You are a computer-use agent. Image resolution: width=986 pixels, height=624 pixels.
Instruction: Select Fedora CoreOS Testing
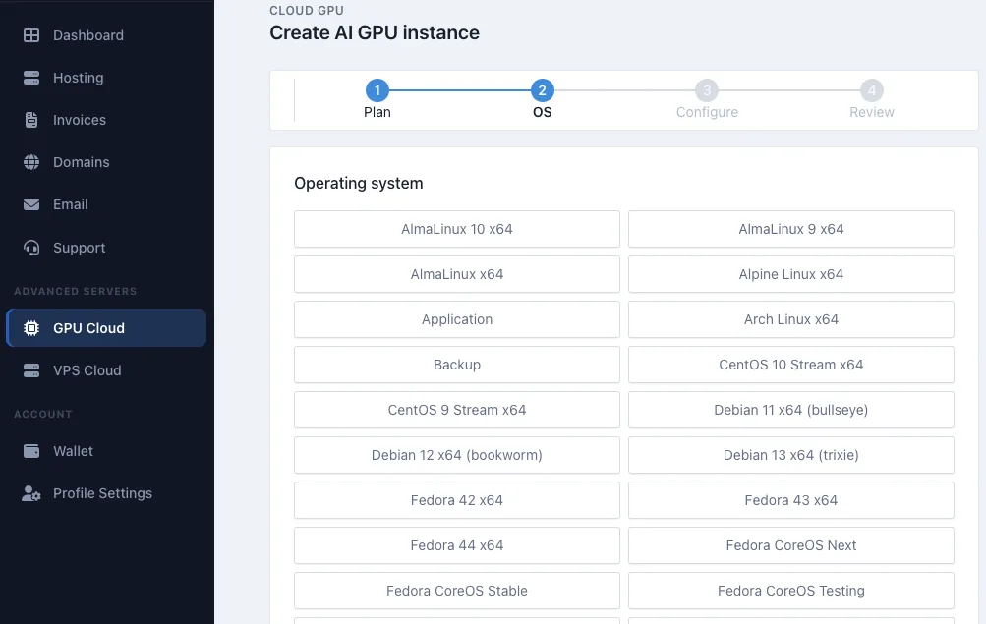pyautogui.click(x=791, y=591)
